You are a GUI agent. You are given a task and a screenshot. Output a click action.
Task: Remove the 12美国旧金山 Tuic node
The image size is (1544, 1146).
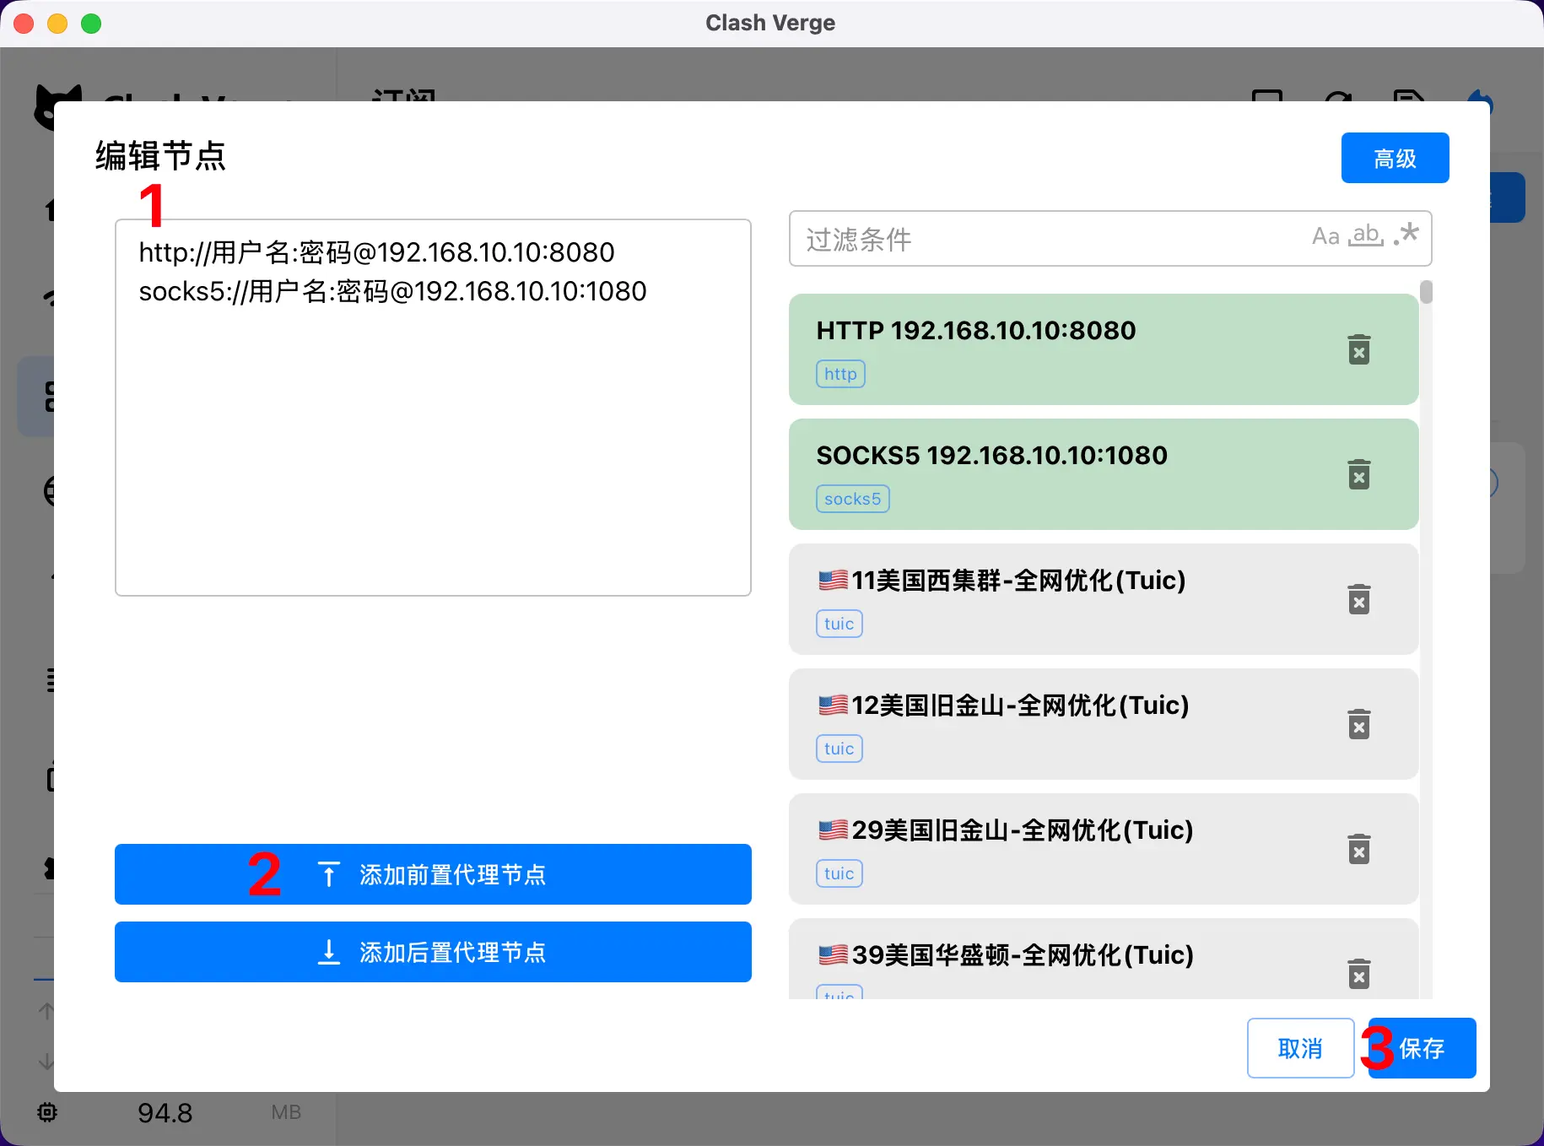click(1358, 724)
